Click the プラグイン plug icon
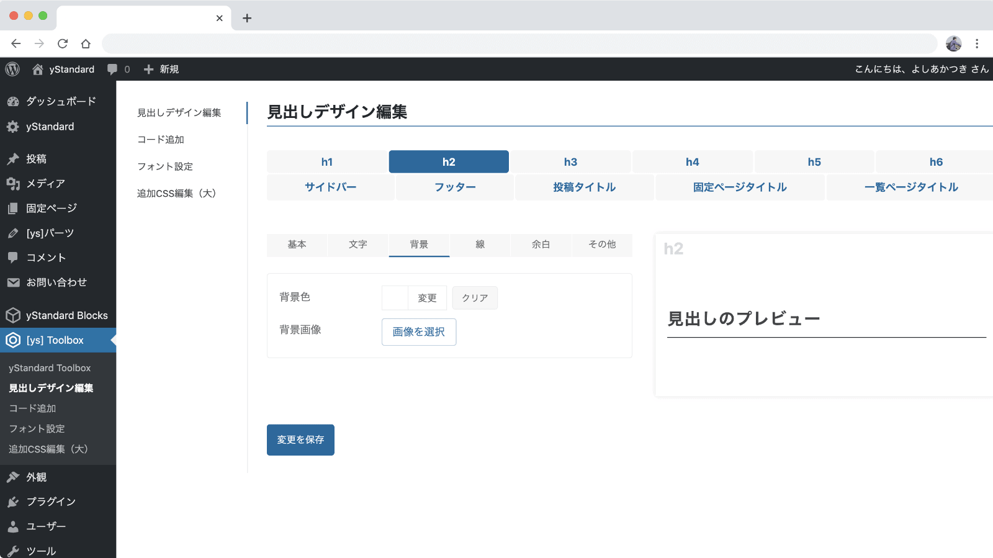The height and width of the screenshot is (558, 993). coord(13,502)
